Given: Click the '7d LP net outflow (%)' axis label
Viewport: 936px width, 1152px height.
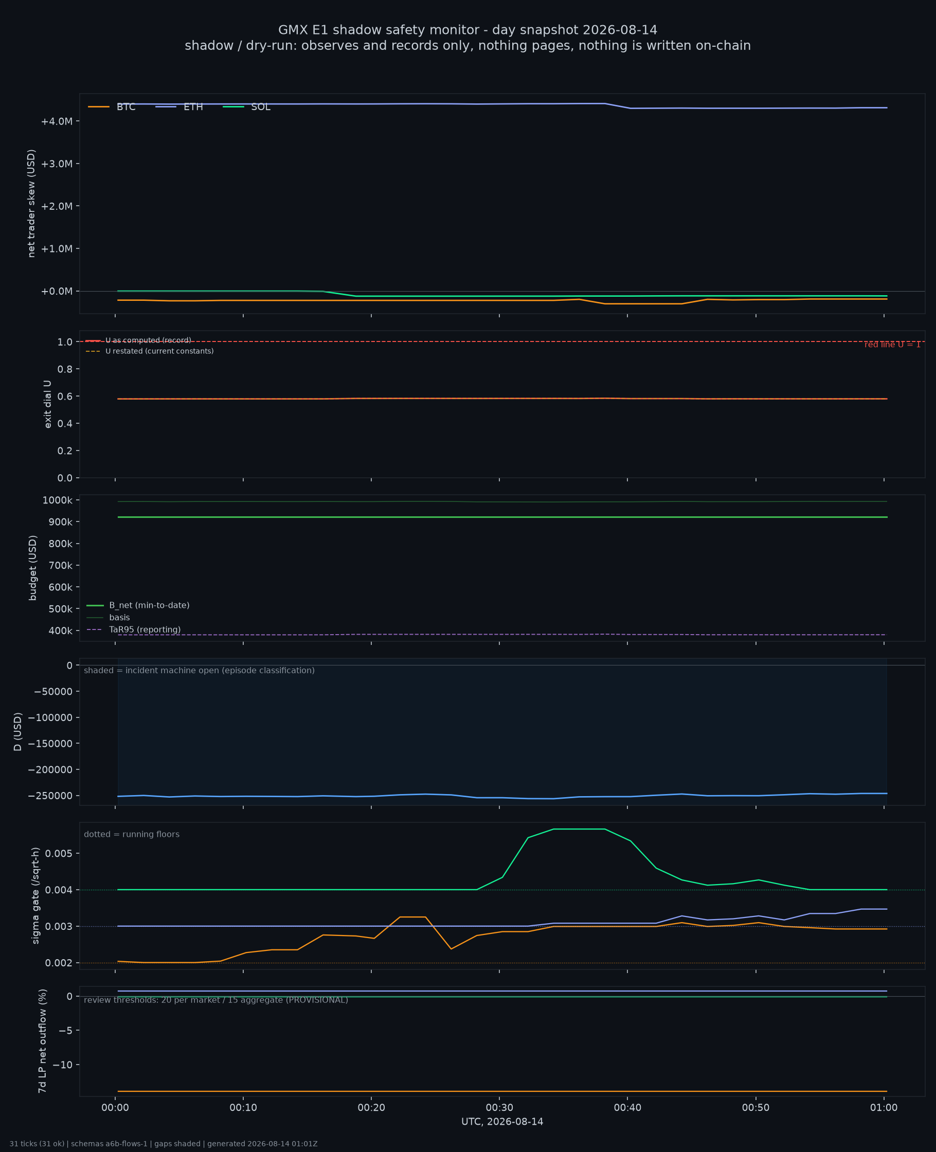Looking at the screenshot, I should [x=42, y=1041].
